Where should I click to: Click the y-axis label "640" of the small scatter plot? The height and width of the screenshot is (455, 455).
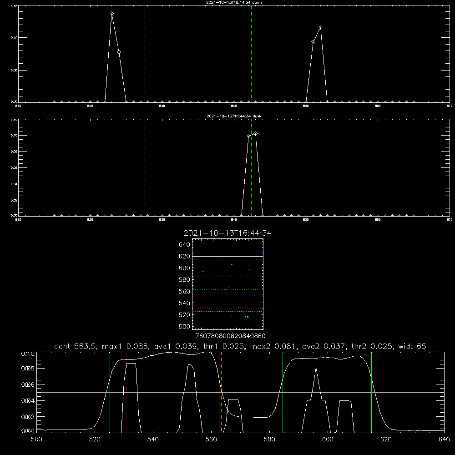tap(185, 245)
